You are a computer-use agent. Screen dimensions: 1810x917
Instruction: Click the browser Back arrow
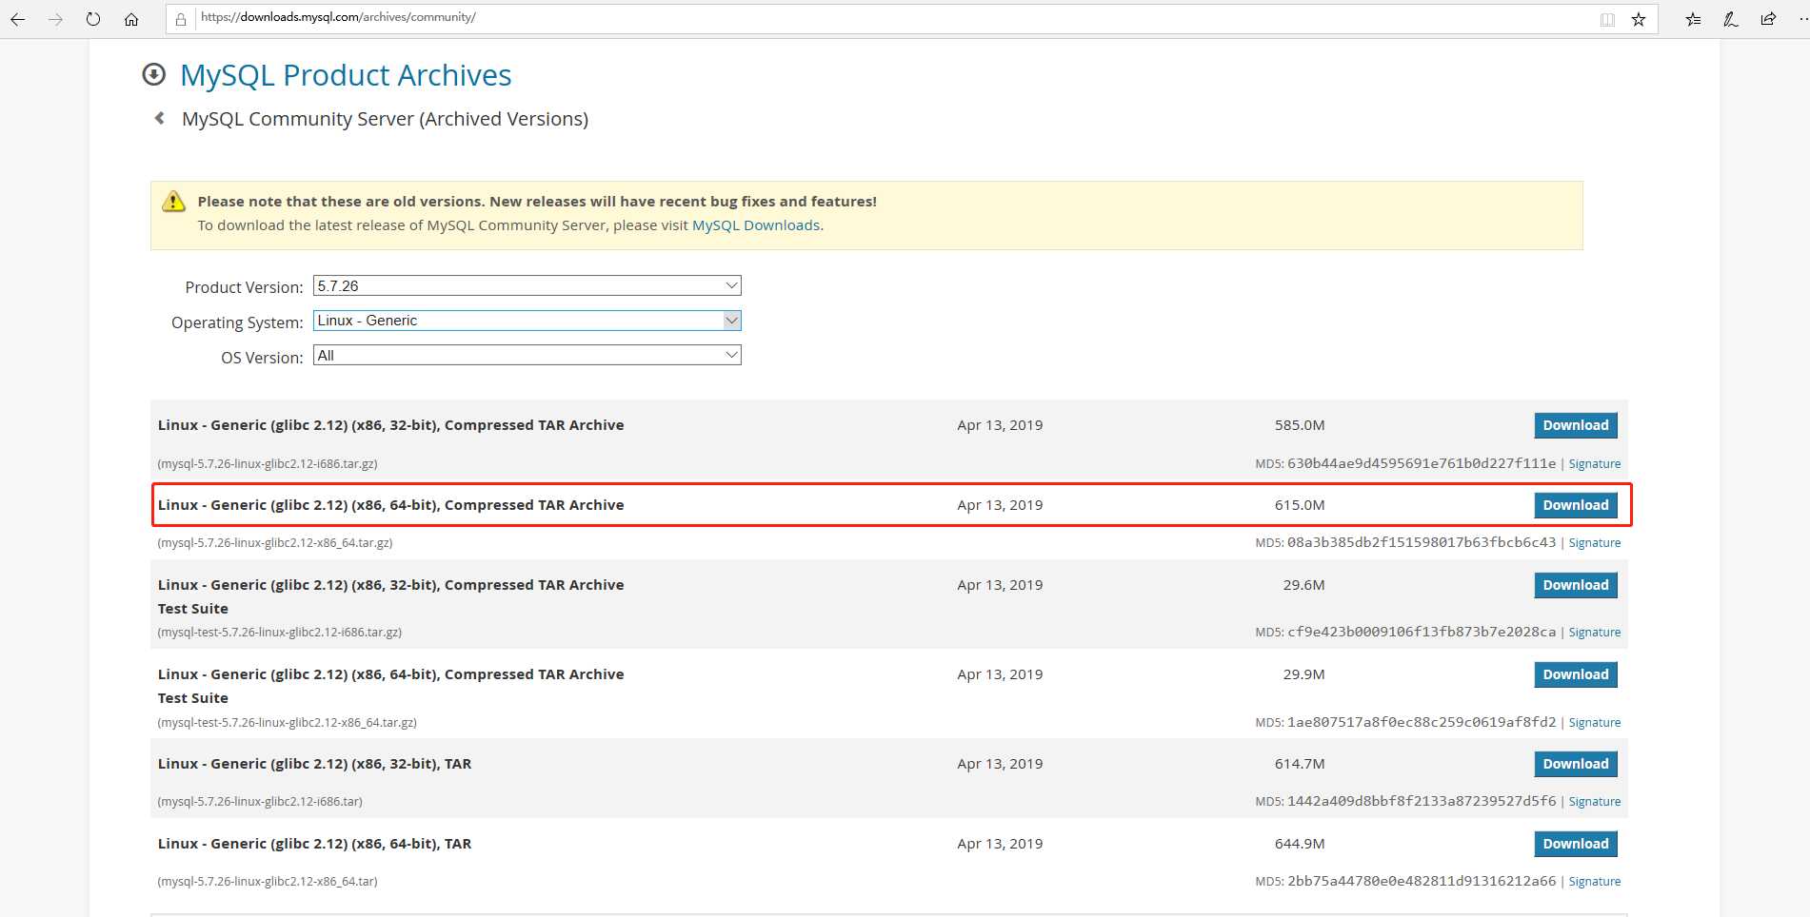(17, 19)
